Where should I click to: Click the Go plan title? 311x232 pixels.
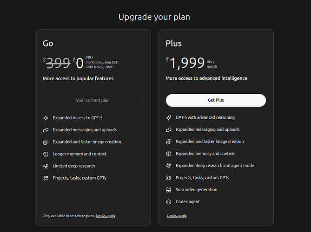point(48,44)
